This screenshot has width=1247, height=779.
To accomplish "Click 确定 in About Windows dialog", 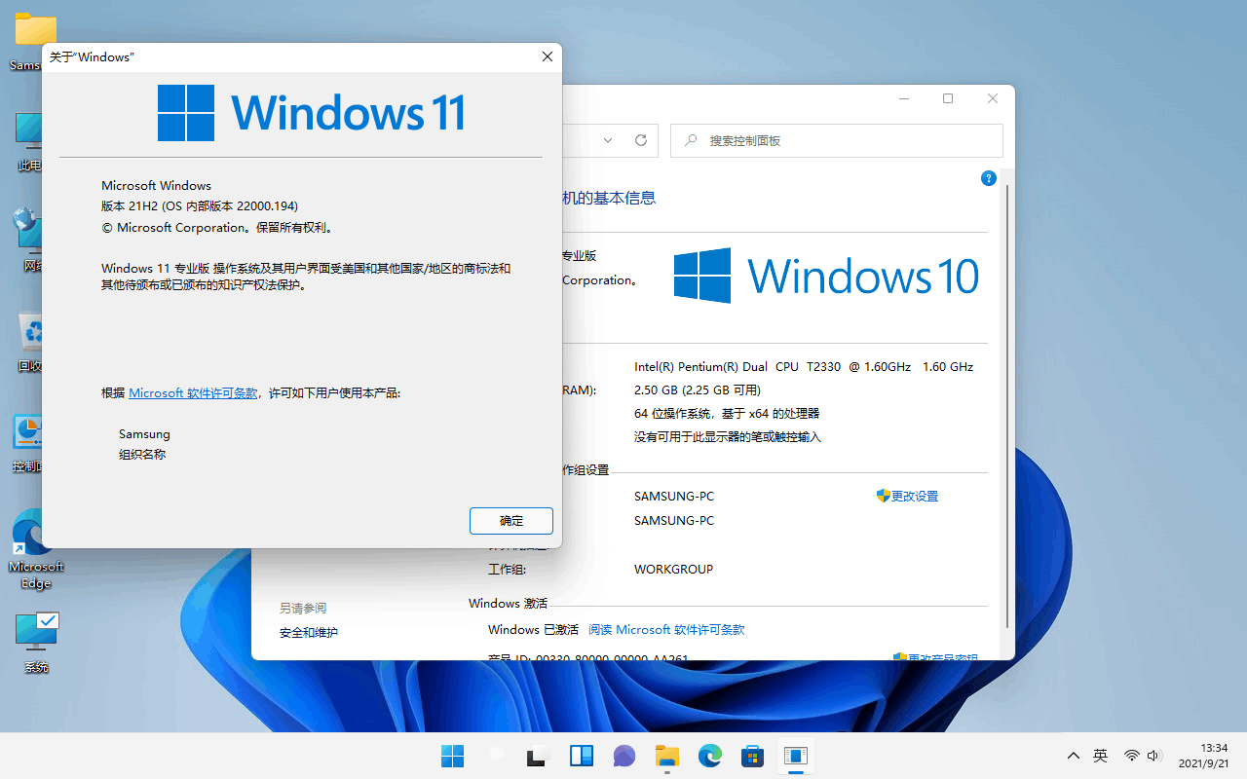I will click(x=511, y=521).
